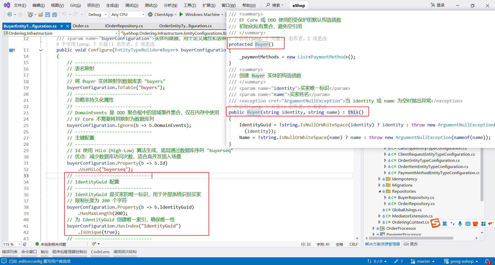Open the CodeLens panel tab

pyautogui.click(x=100, y=252)
